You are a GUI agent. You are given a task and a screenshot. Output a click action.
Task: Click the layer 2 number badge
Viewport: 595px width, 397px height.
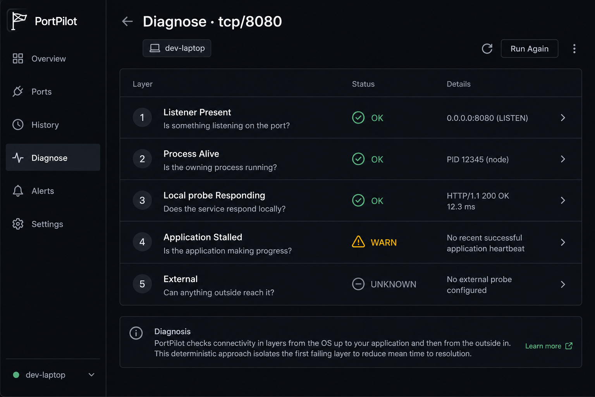click(142, 159)
